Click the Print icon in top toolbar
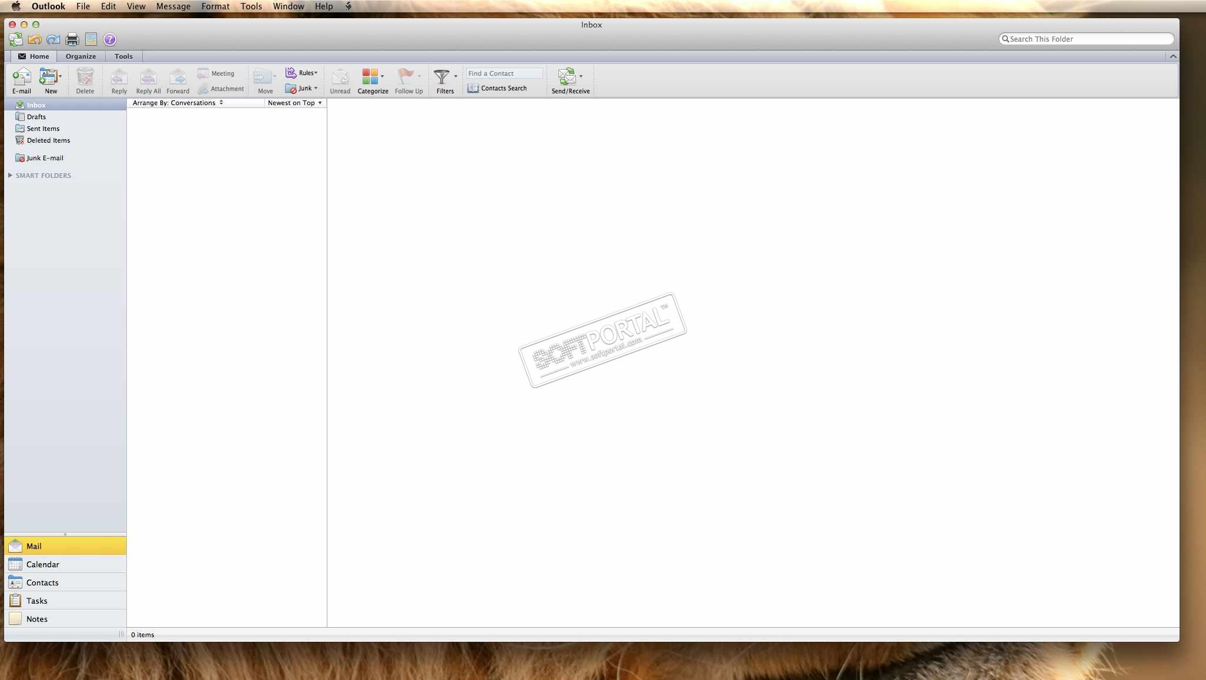Image resolution: width=1206 pixels, height=680 pixels. [x=72, y=39]
